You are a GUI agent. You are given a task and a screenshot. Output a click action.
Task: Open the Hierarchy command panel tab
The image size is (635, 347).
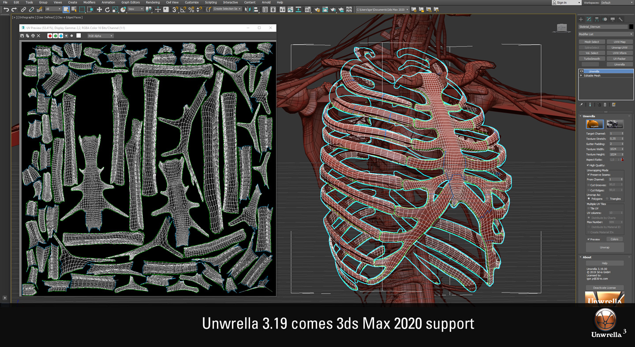[597, 19]
